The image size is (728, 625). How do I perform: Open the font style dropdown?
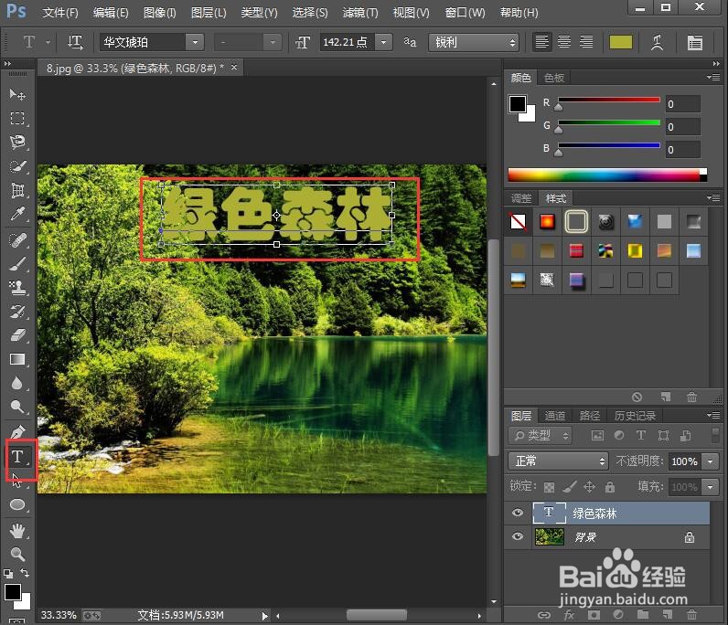point(273,42)
